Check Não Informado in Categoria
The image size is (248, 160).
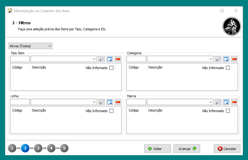pos(228,68)
